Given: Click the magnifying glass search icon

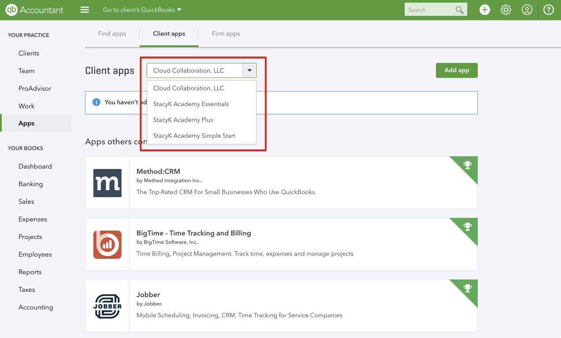Looking at the screenshot, I should coord(460,10).
